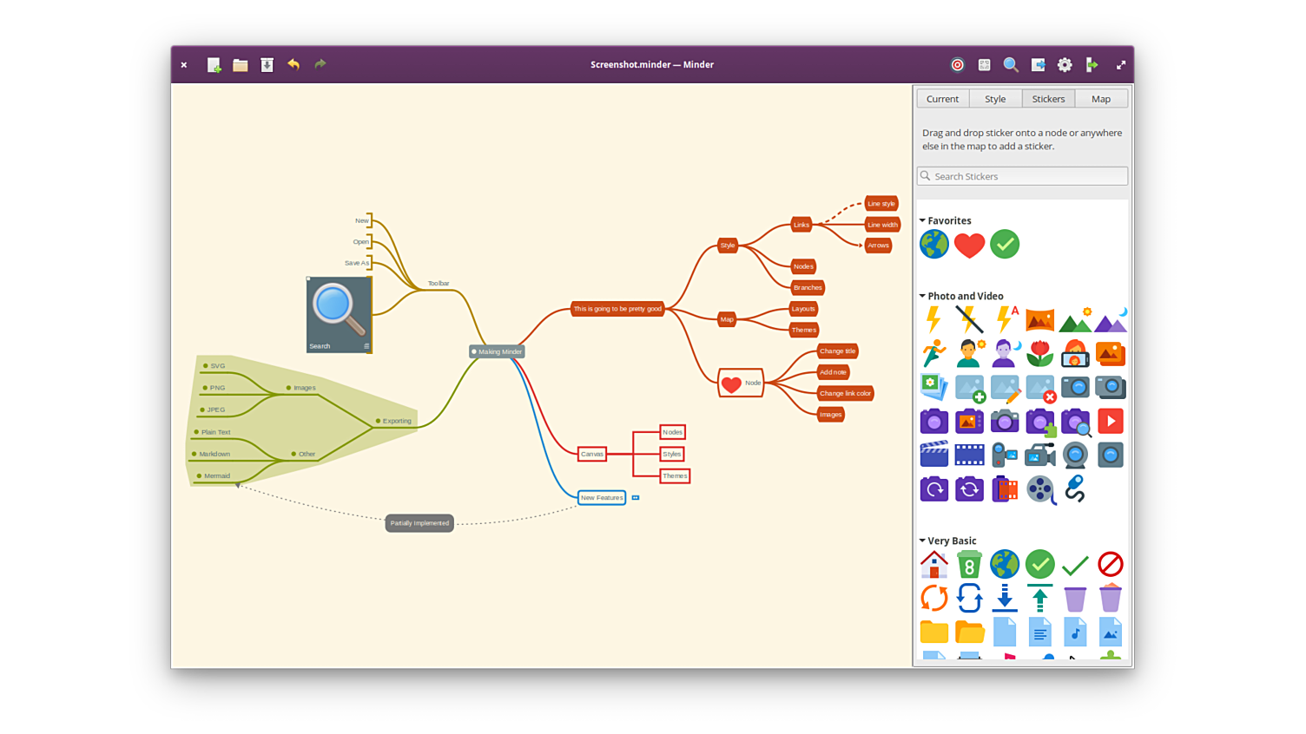Image resolution: width=1306 pixels, height=734 pixels.
Task: Pick the red play button sticker
Action: coord(1110,422)
